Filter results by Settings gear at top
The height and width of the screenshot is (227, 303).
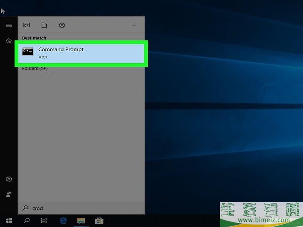62,25
